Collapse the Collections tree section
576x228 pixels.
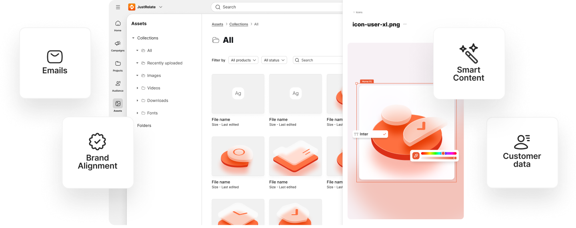point(133,38)
